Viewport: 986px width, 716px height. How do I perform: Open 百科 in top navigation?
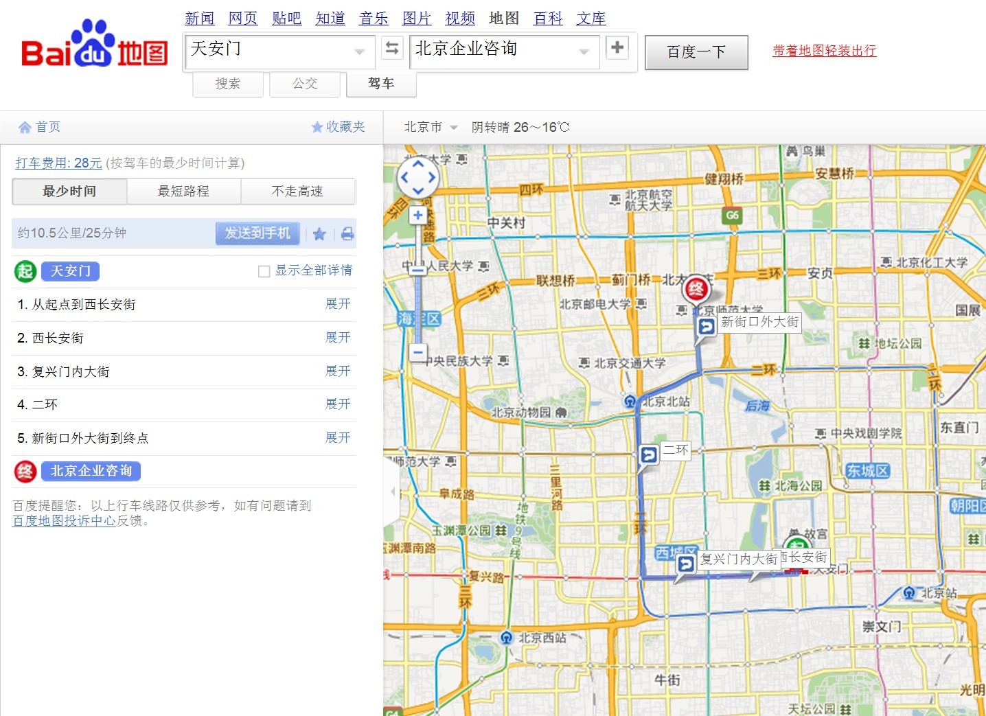(548, 19)
